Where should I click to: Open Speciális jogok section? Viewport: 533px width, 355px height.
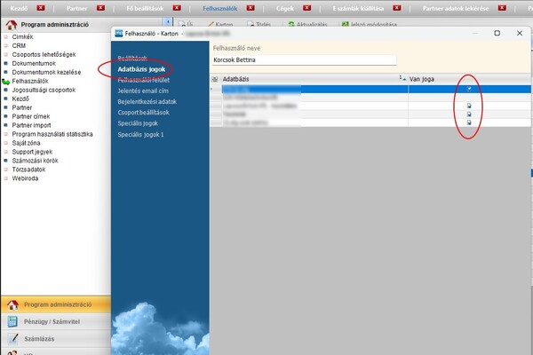click(138, 123)
